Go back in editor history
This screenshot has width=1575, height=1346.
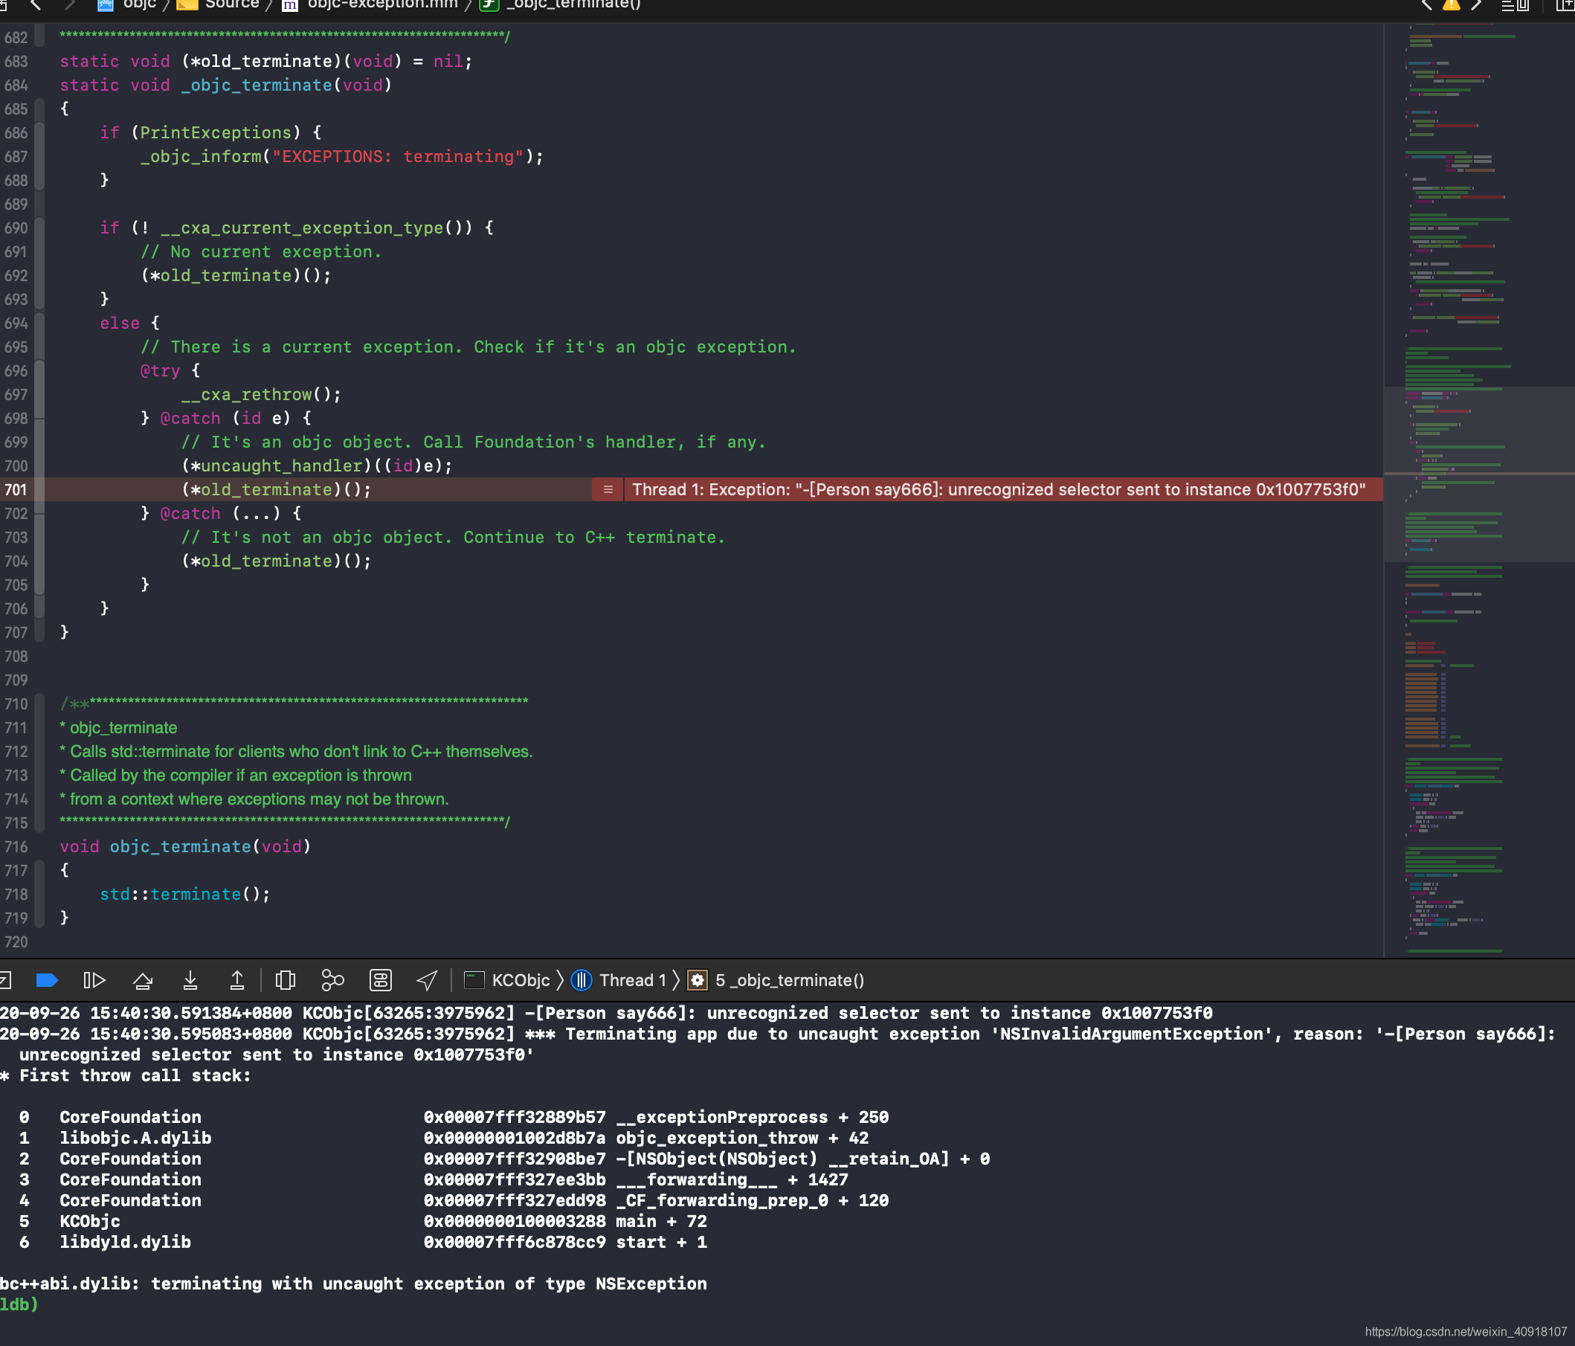(x=35, y=4)
